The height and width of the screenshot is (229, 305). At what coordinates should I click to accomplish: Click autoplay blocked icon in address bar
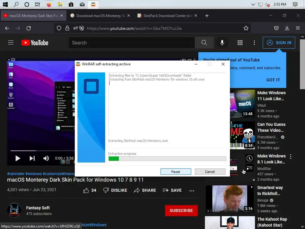tap(82, 28)
